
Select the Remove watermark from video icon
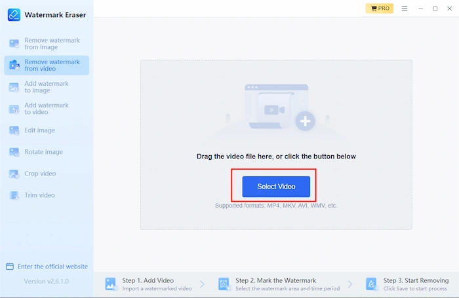point(14,65)
